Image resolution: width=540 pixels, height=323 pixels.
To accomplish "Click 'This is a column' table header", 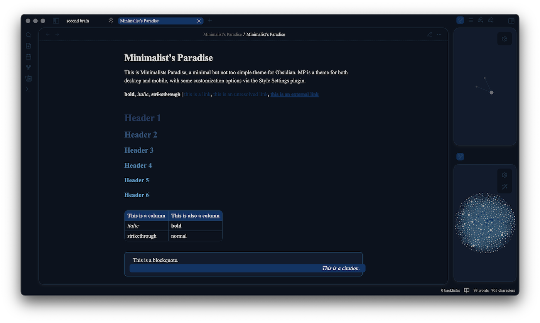I will click(146, 216).
